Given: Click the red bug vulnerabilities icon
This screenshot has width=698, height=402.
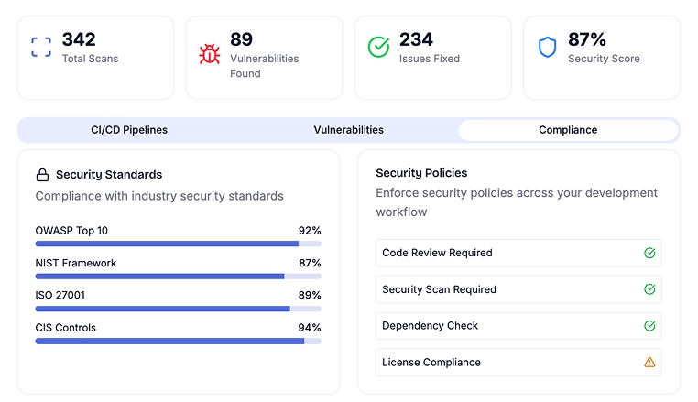Looking at the screenshot, I should tap(210, 54).
